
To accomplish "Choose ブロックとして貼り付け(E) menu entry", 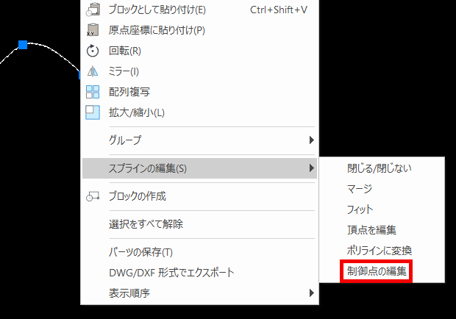I will tap(199, 10).
